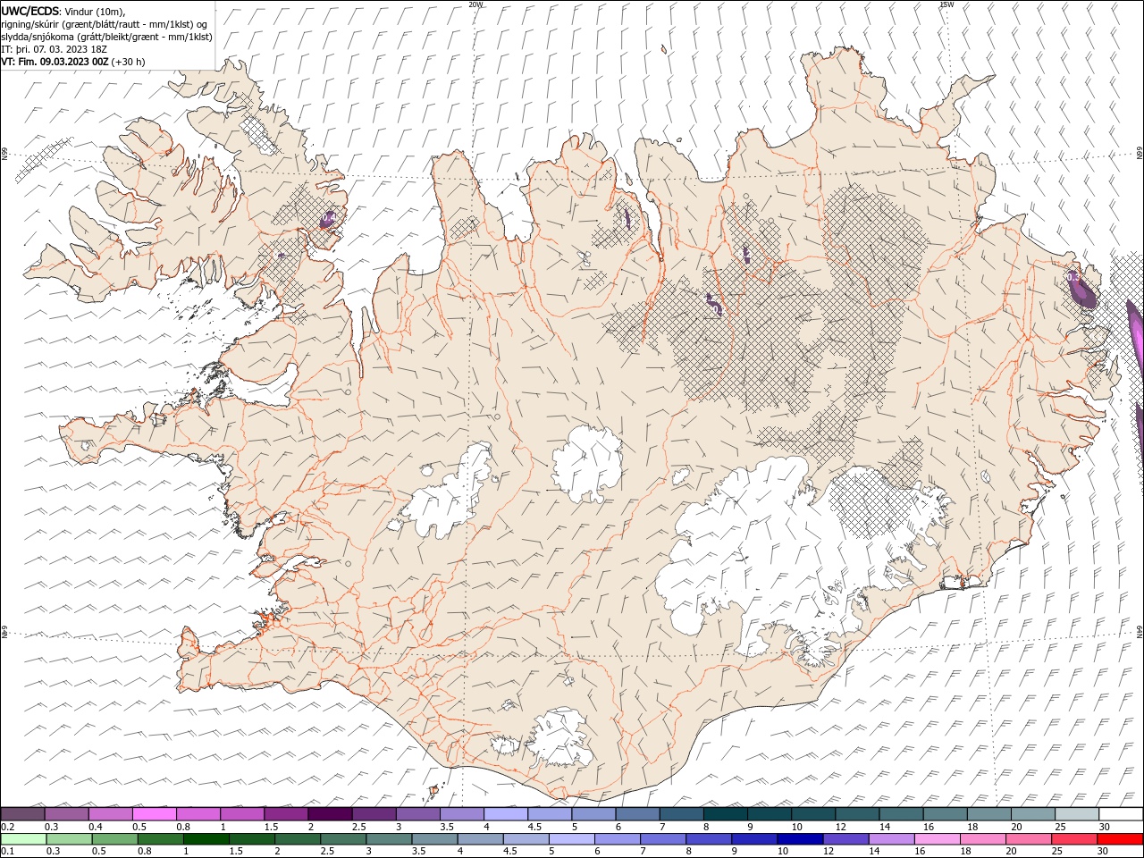Pick lower legend swatch starting at 0.5
1144x858 pixels.
[x=114, y=839]
